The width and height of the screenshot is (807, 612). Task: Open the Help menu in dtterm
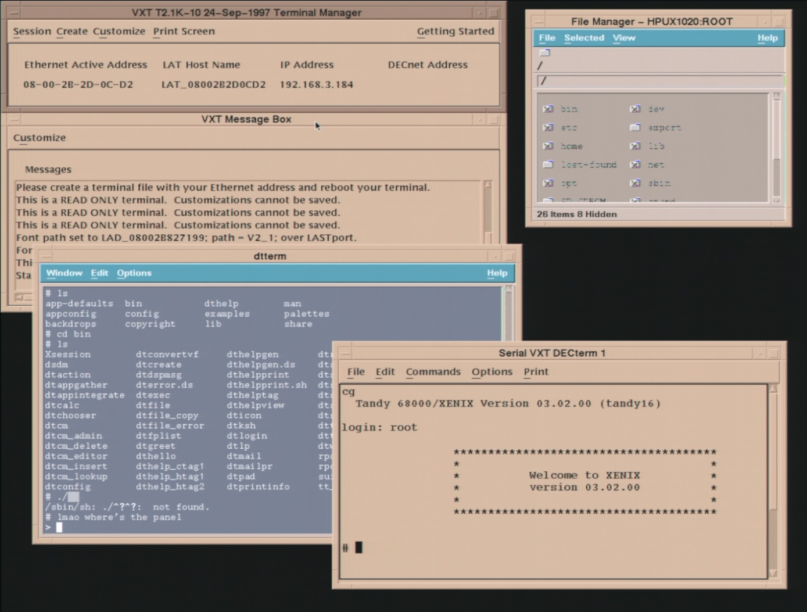(x=497, y=273)
